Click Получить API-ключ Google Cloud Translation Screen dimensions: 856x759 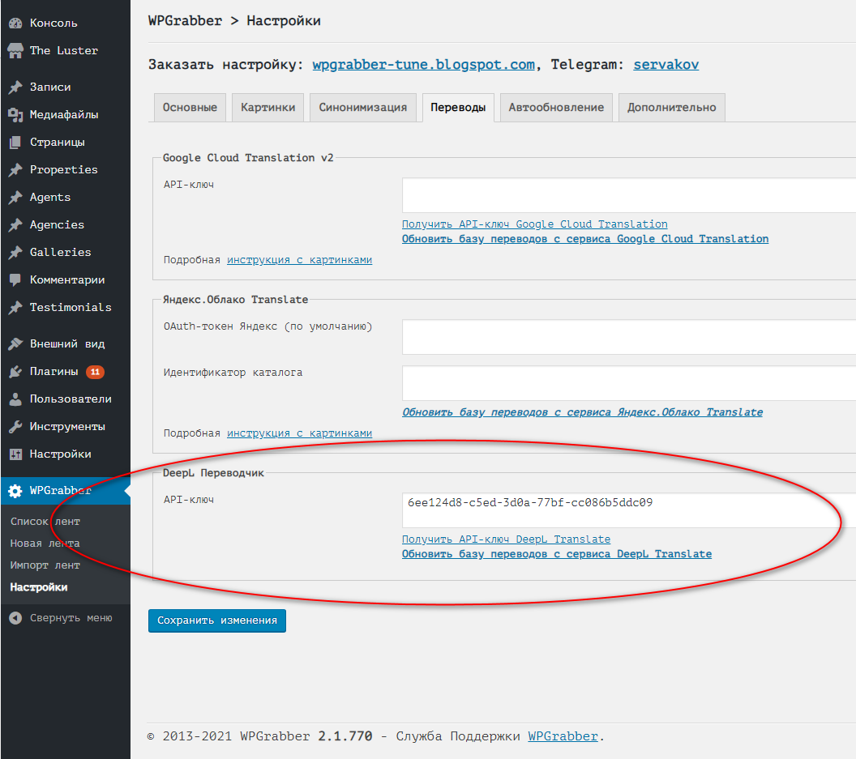[534, 224]
